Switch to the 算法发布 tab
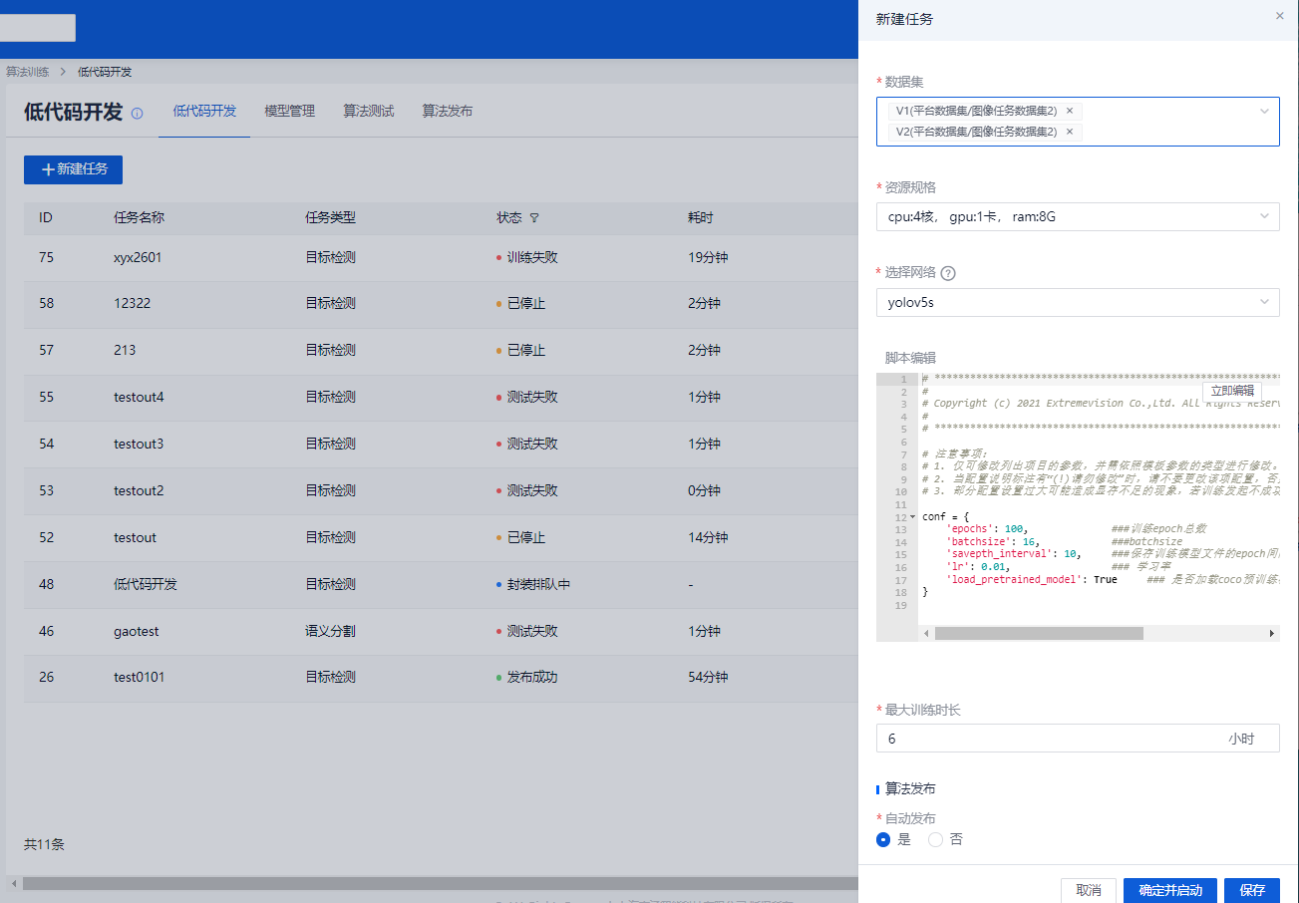The image size is (1299, 903). [448, 112]
